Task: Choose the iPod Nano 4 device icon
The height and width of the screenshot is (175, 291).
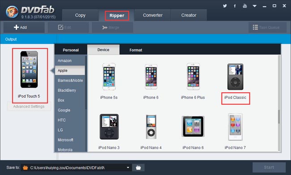Action: pos(151,127)
